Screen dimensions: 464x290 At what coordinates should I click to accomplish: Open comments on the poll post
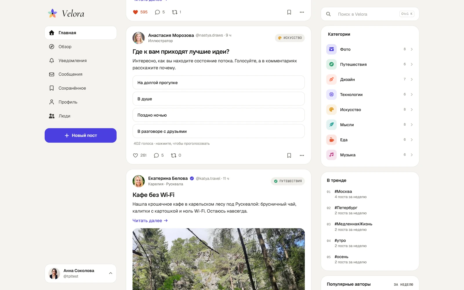click(x=159, y=155)
